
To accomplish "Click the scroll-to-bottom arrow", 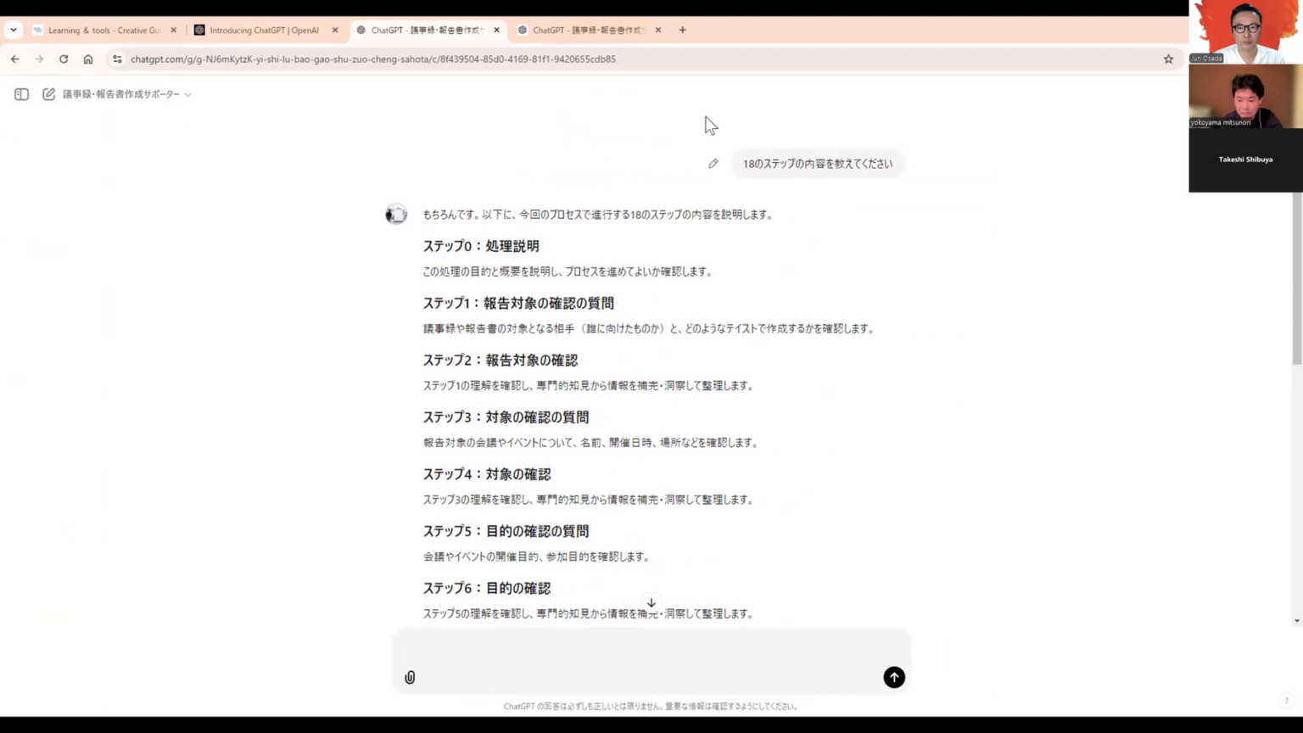I will 651,602.
